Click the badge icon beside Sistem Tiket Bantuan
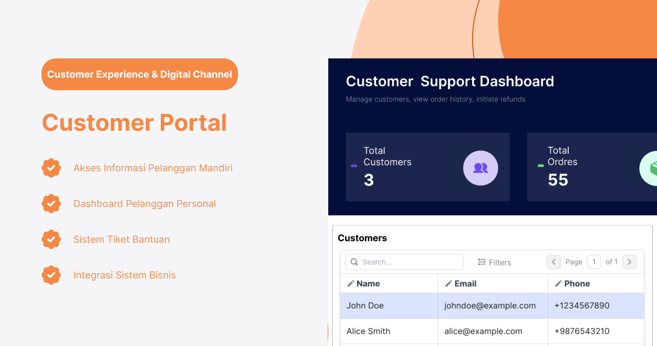The height and width of the screenshot is (346, 657). tap(51, 239)
